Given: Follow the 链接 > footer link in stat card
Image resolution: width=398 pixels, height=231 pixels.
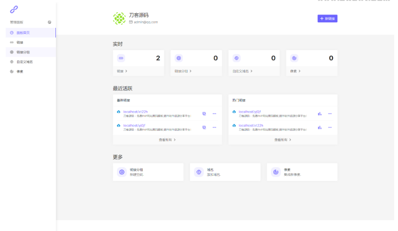Looking at the screenshot, I should pos(122,71).
